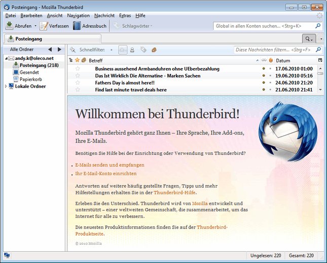The image size is (327, 263).
Task: Toggle the quick filter bar search button
Action: 309,39
